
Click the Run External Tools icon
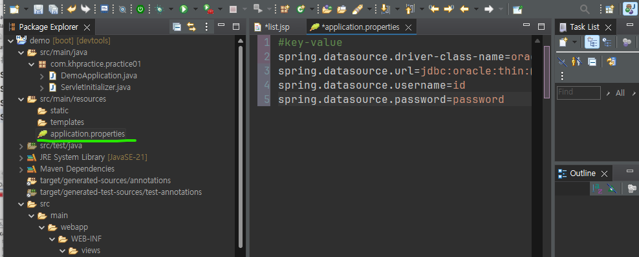coord(208,9)
